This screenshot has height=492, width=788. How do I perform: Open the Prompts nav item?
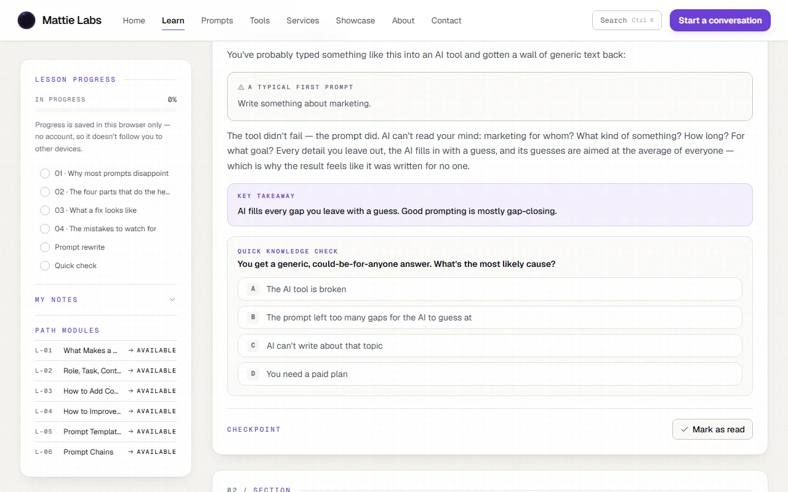[x=217, y=20]
